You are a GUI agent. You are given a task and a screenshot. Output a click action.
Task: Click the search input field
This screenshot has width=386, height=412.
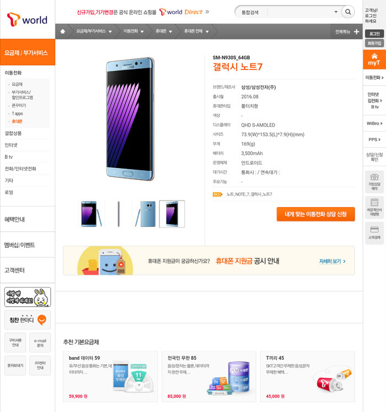pos(300,12)
